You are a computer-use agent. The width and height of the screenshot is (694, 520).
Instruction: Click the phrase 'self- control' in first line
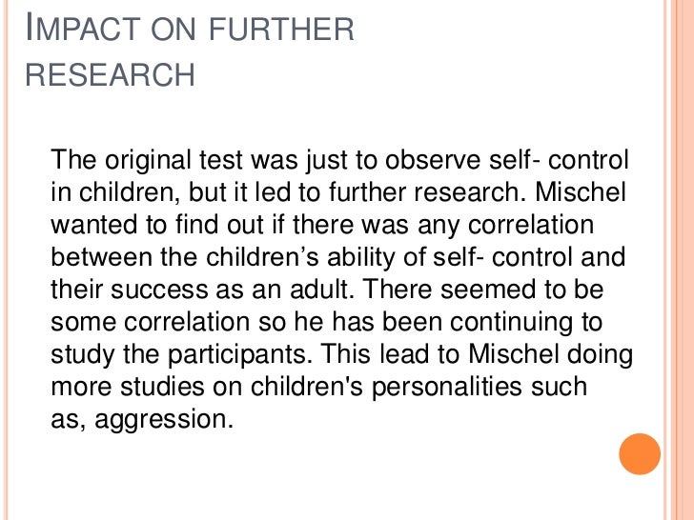tap(559, 160)
